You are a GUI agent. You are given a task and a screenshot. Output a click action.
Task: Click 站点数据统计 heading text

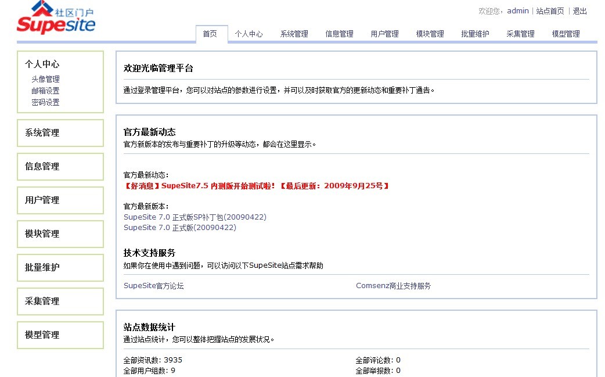coord(149,328)
